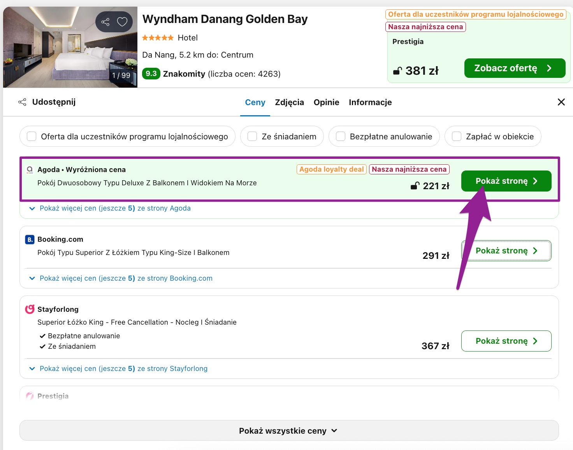Click the Znakomity review count text
Viewport: 573px width, 450px height.
tap(222, 74)
